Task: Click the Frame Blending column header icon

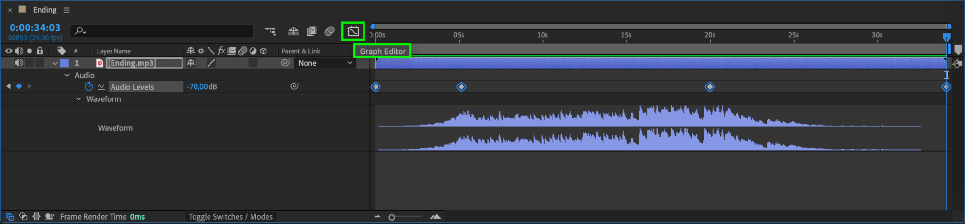Action: point(232,51)
